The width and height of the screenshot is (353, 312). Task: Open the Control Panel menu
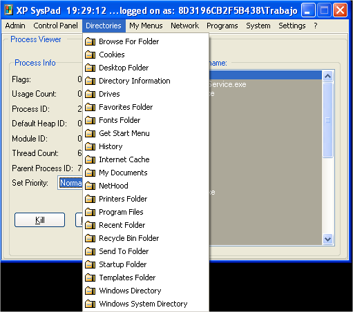(55, 26)
